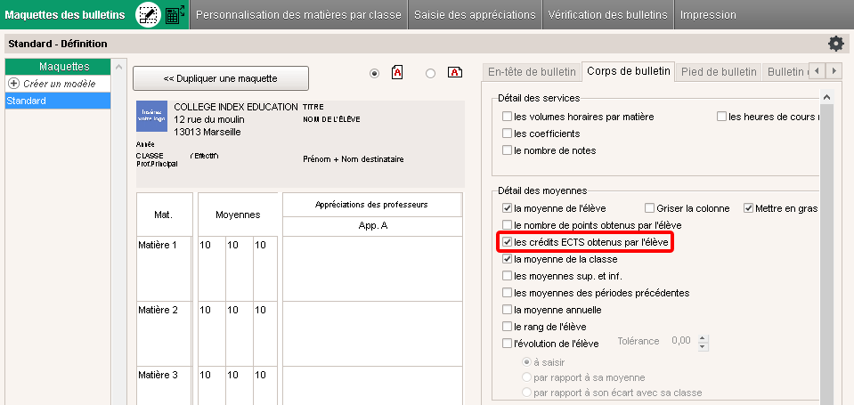This screenshot has width=854, height=405.
Task: Click Appréciations des professeurs header
Action: tap(372, 205)
